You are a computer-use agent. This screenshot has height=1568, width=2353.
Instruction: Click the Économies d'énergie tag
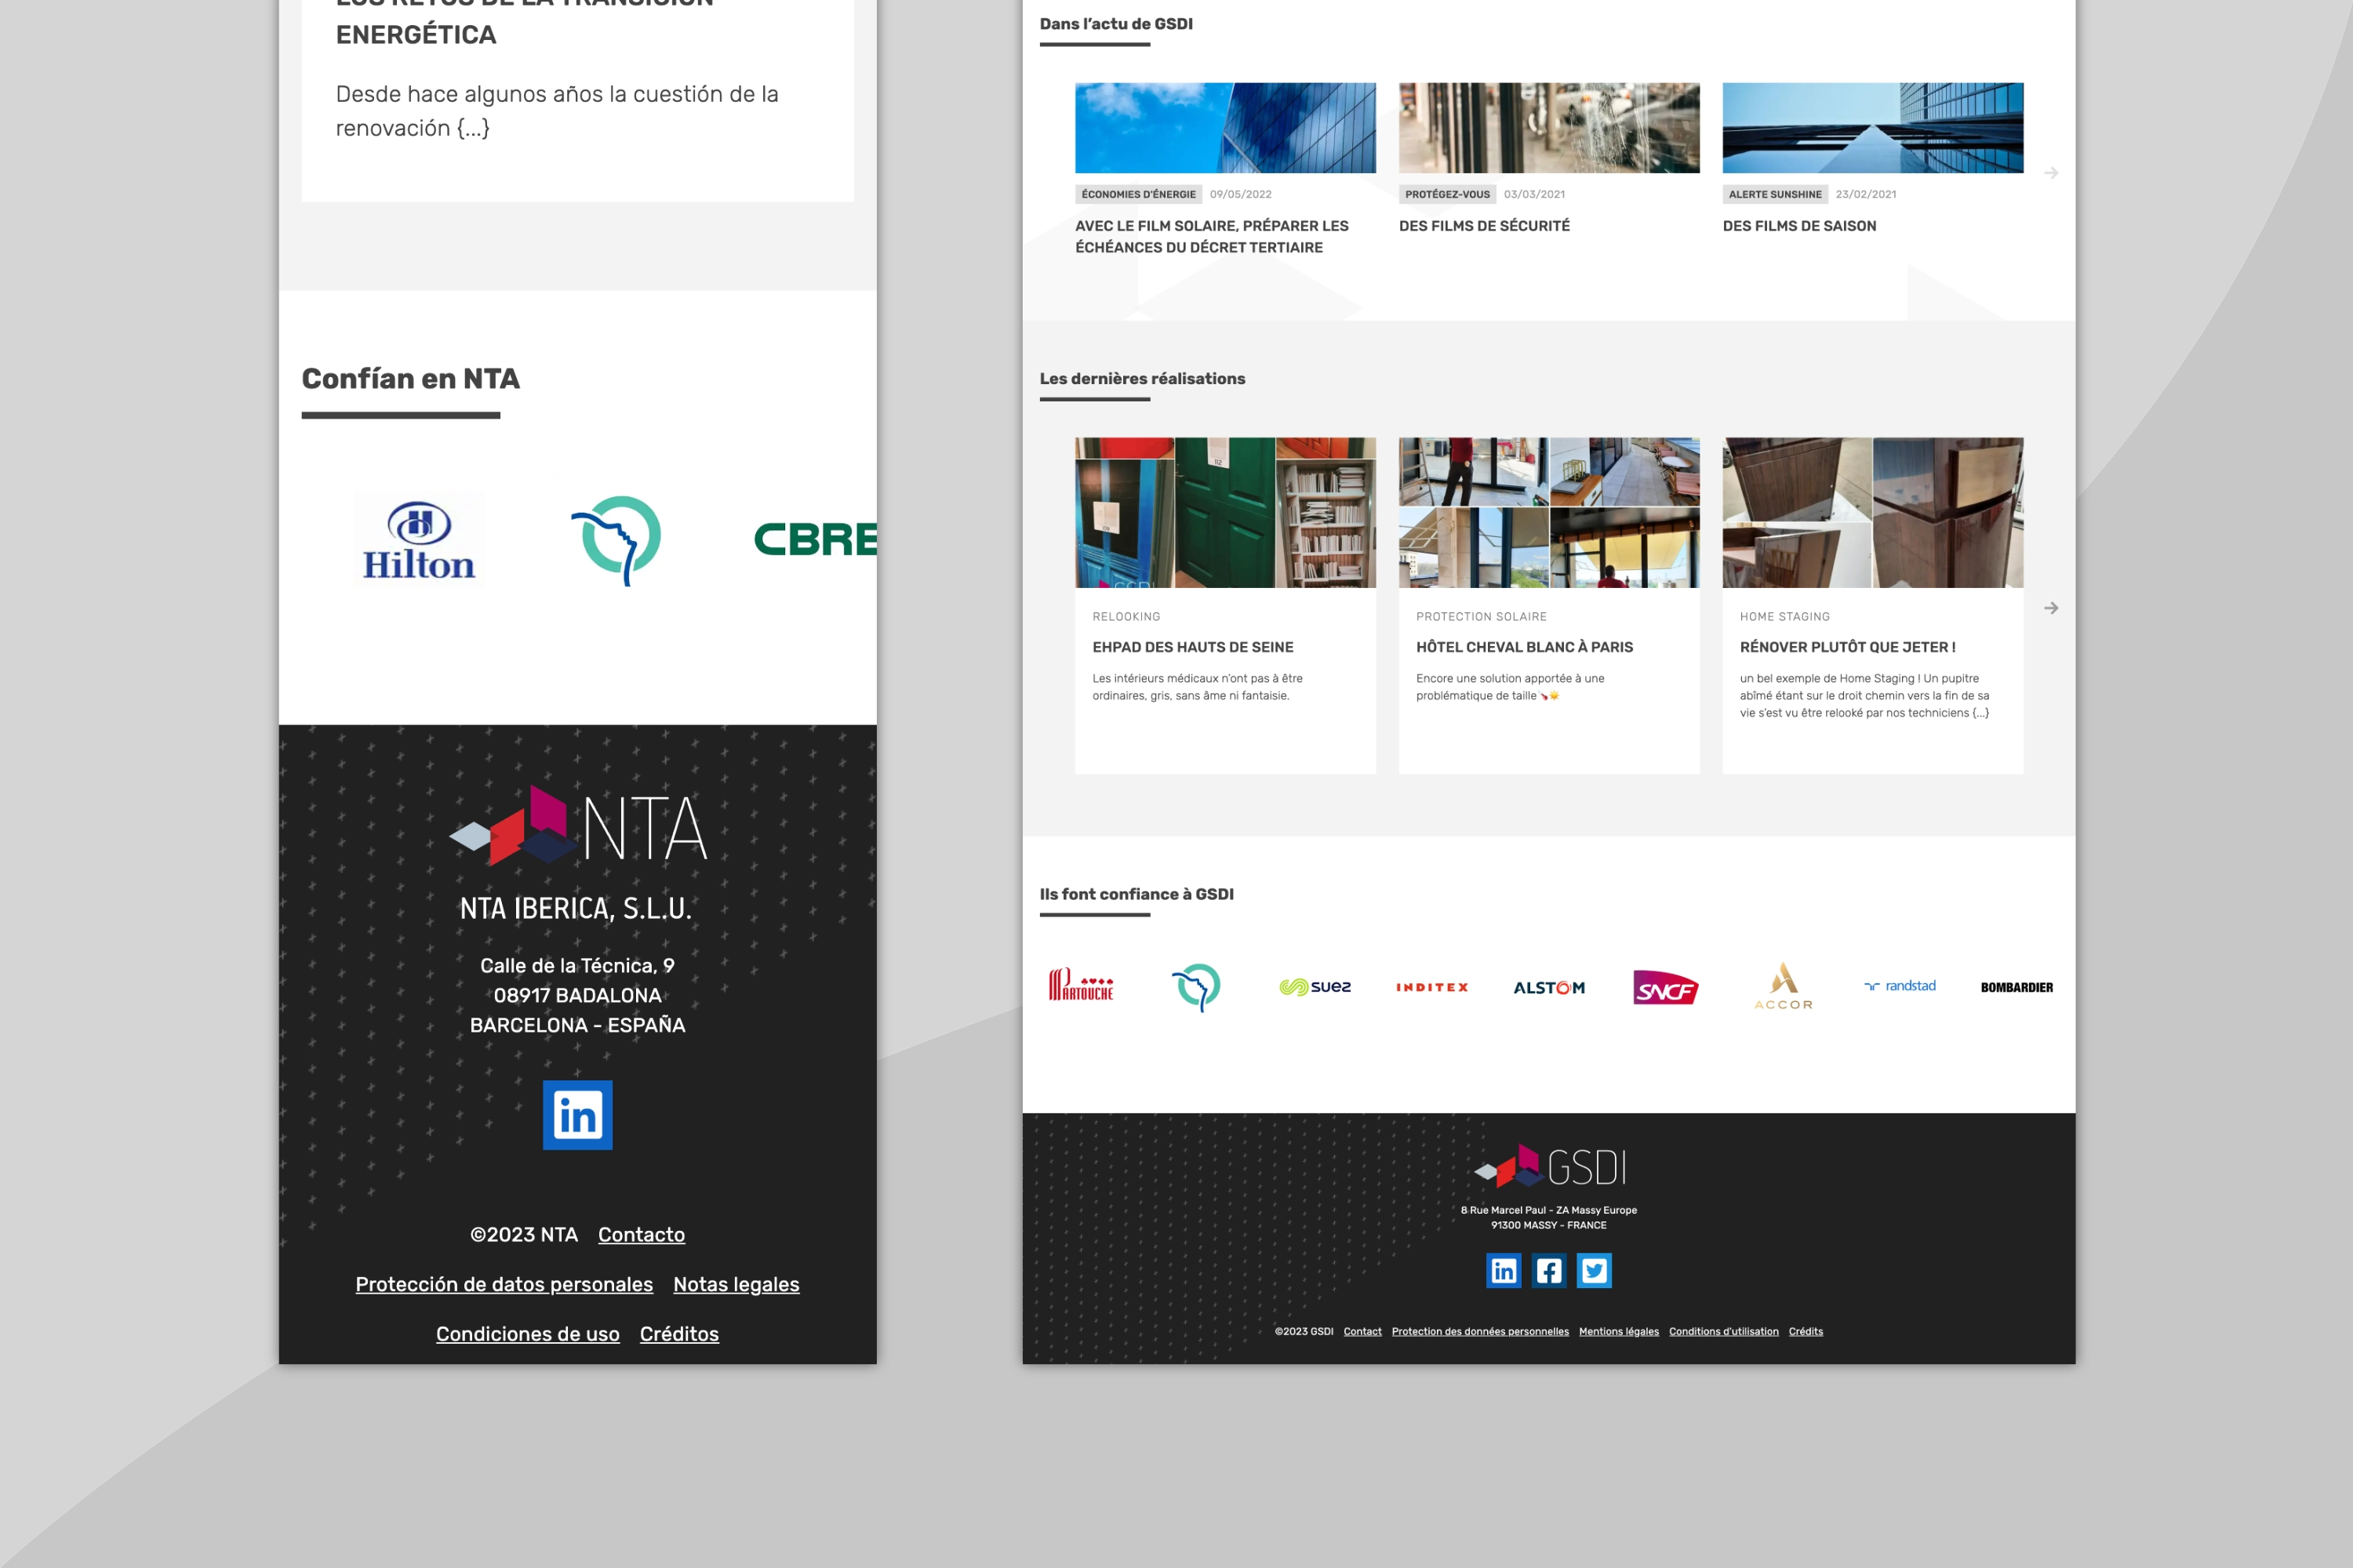pos(1139,194)
